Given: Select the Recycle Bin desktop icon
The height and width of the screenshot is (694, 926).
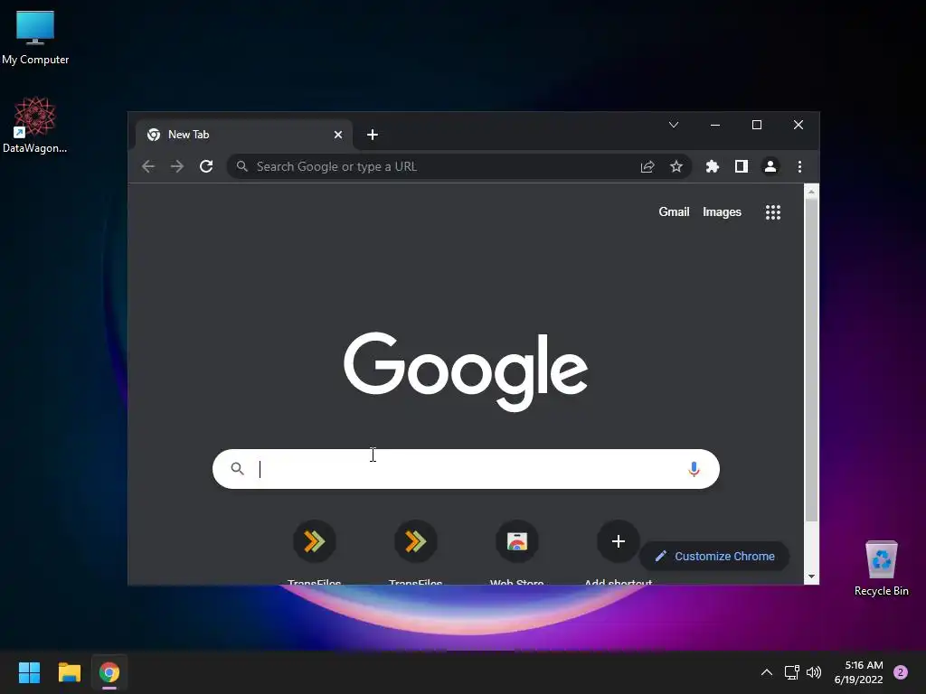Looking at the screenshot, I should 881,568.
